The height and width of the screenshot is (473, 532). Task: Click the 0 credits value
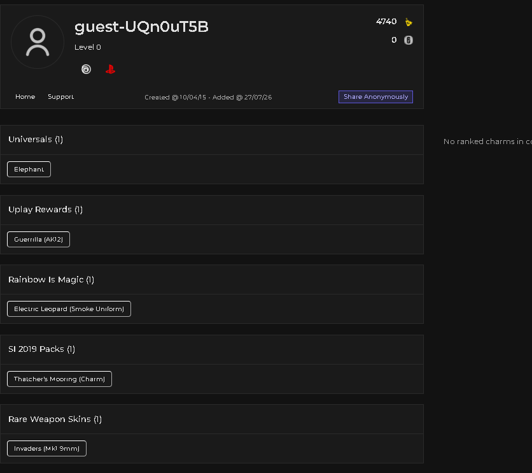tap(394, 40)
